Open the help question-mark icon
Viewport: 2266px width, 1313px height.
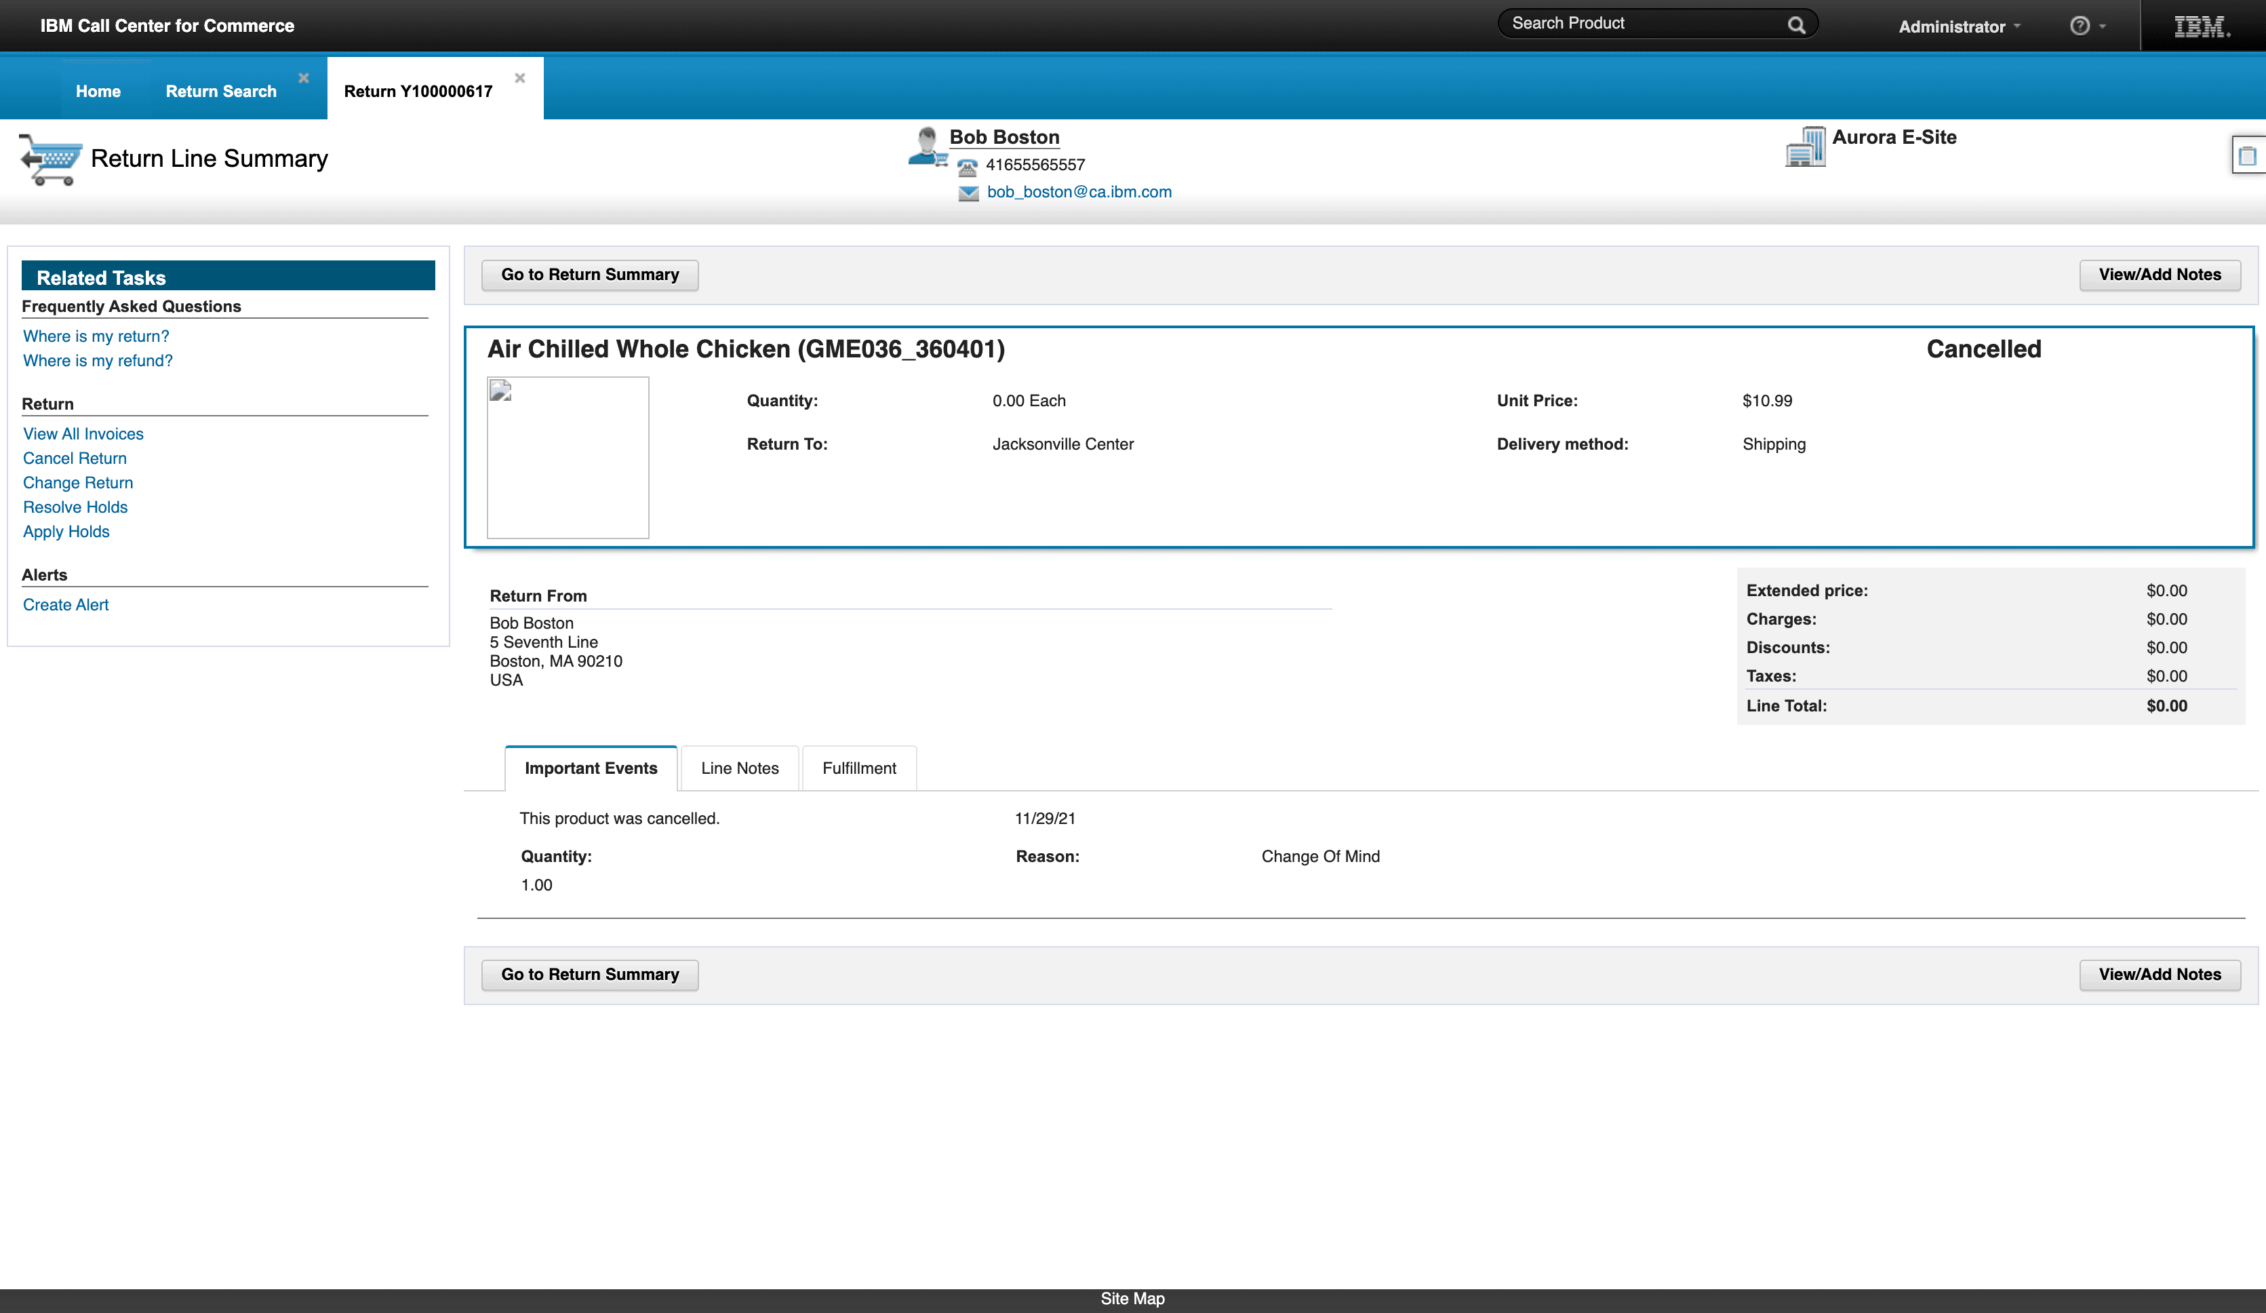tap(2079, 26)
